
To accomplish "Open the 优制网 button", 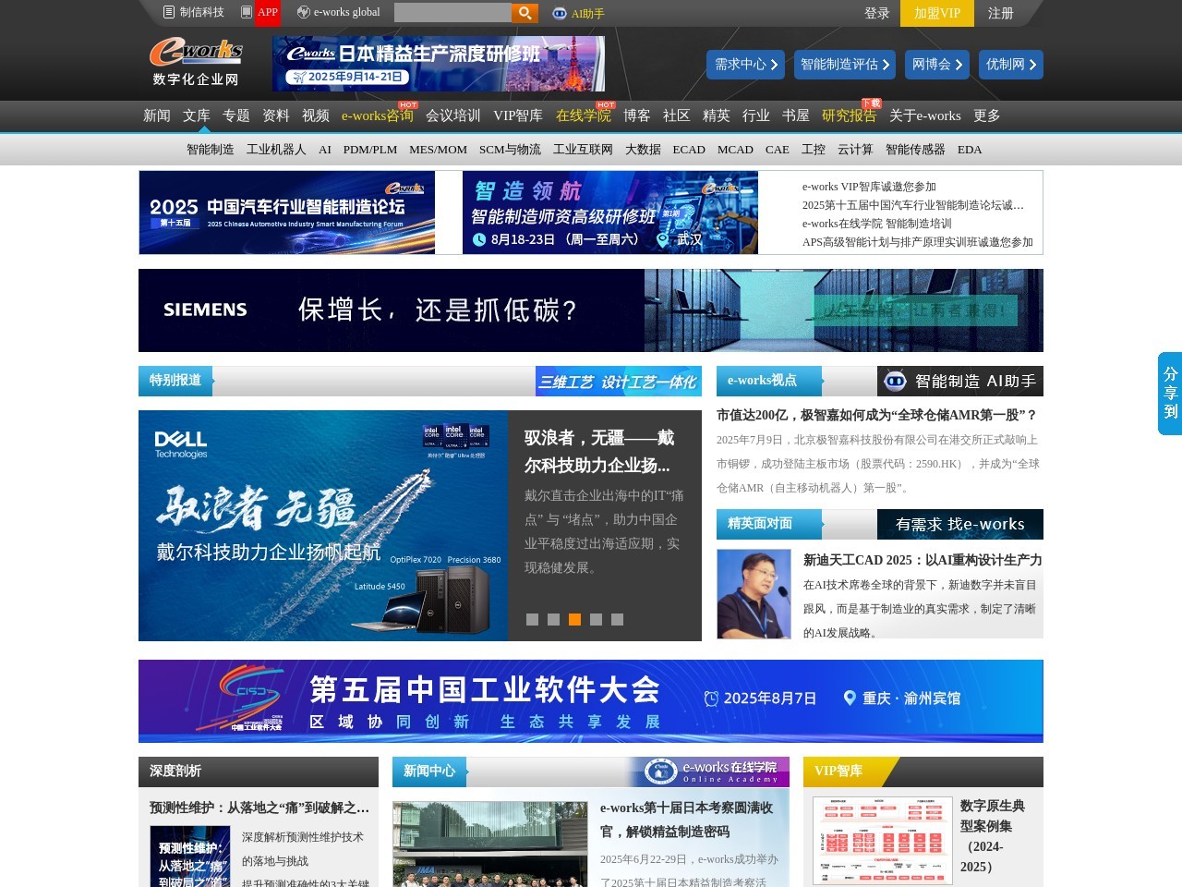I will click(1011, 65).
